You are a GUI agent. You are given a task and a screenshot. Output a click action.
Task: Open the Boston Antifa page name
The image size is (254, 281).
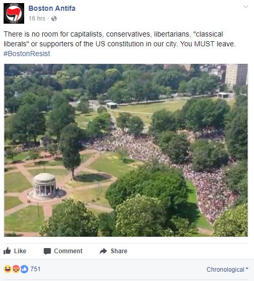(x=52, y=8)
